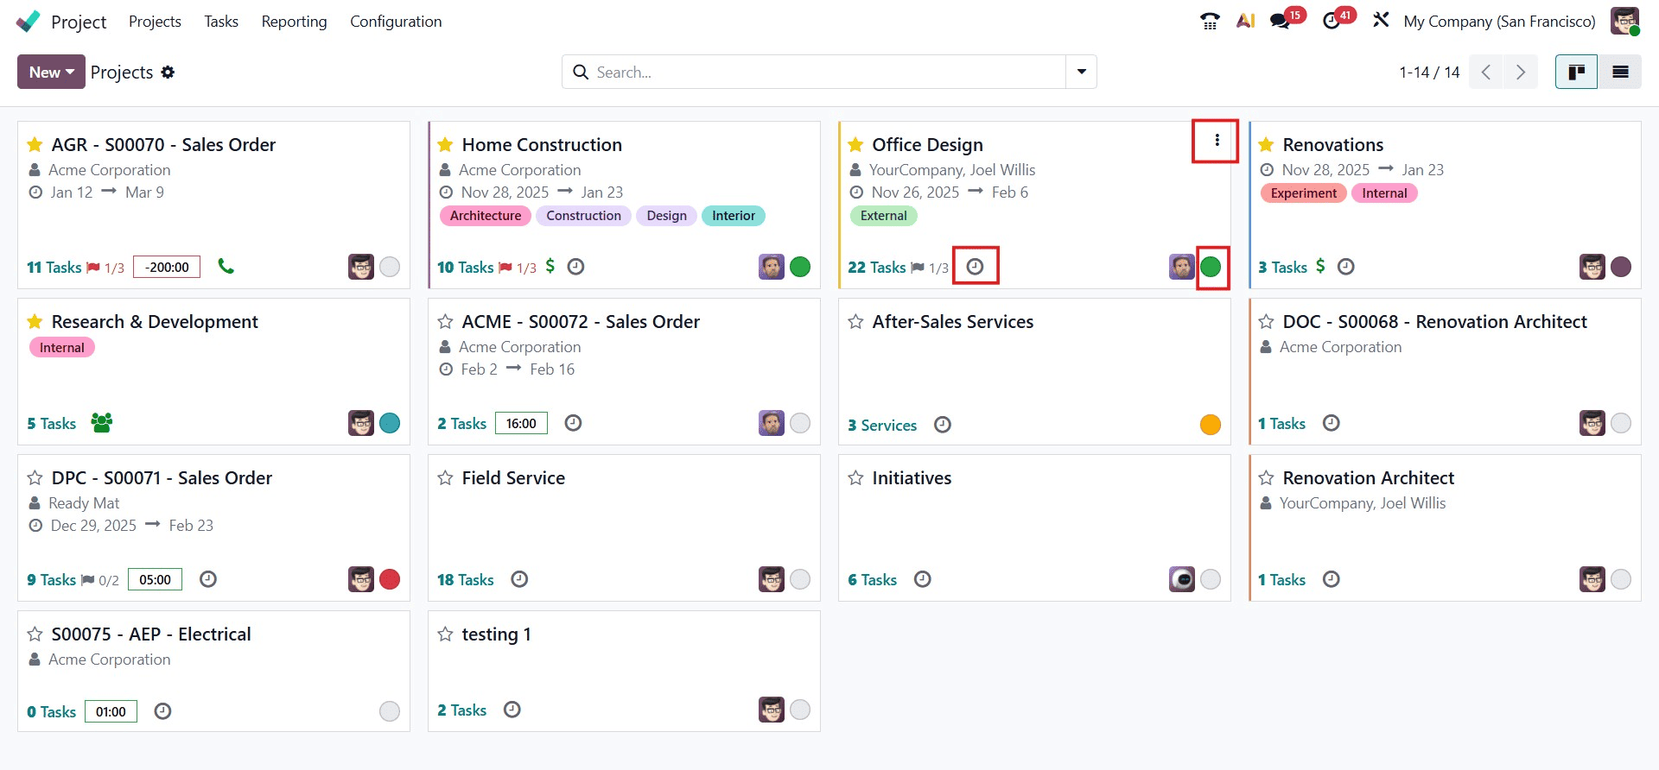
Task: Open the Tasks menu
Action: [221, 21]
